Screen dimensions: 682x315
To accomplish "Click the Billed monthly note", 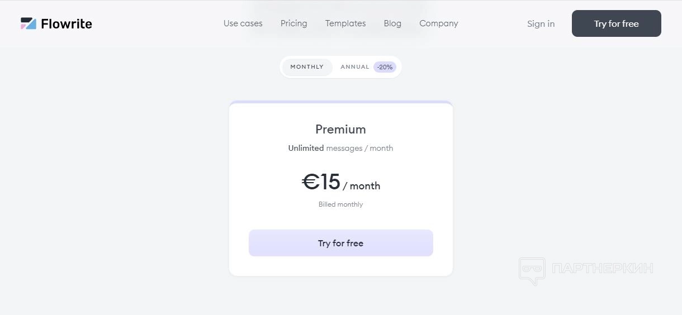I will pos(340,204).
